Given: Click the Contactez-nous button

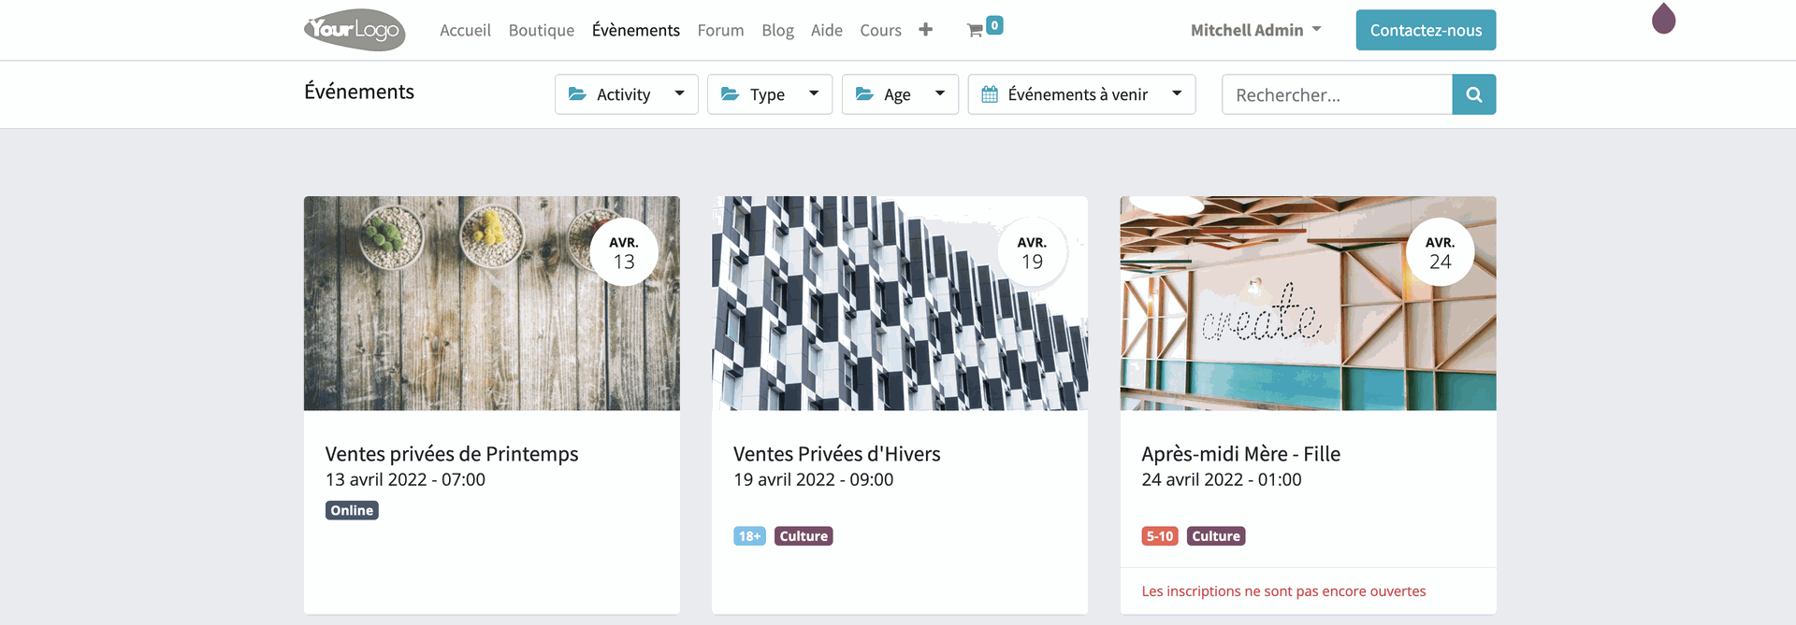Looking at the screenshot, I should 1425,30.
